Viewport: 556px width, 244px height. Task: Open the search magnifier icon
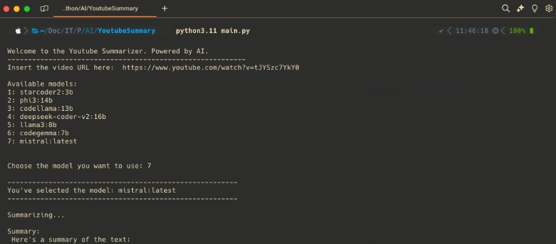point(506,9)
